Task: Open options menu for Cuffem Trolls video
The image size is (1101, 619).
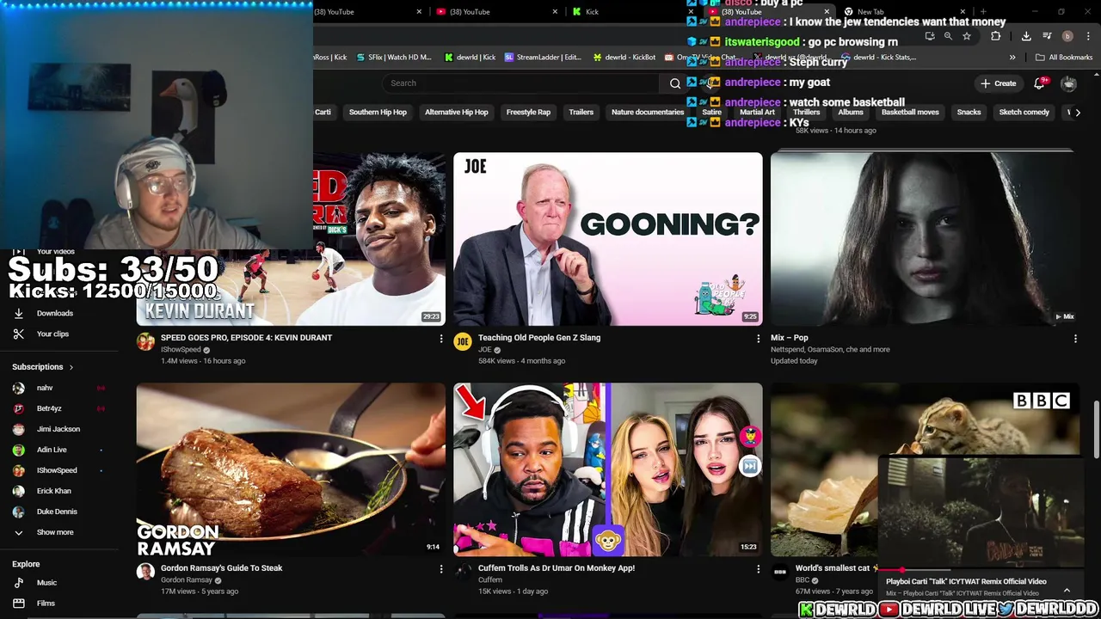Action: coord(758,569)
